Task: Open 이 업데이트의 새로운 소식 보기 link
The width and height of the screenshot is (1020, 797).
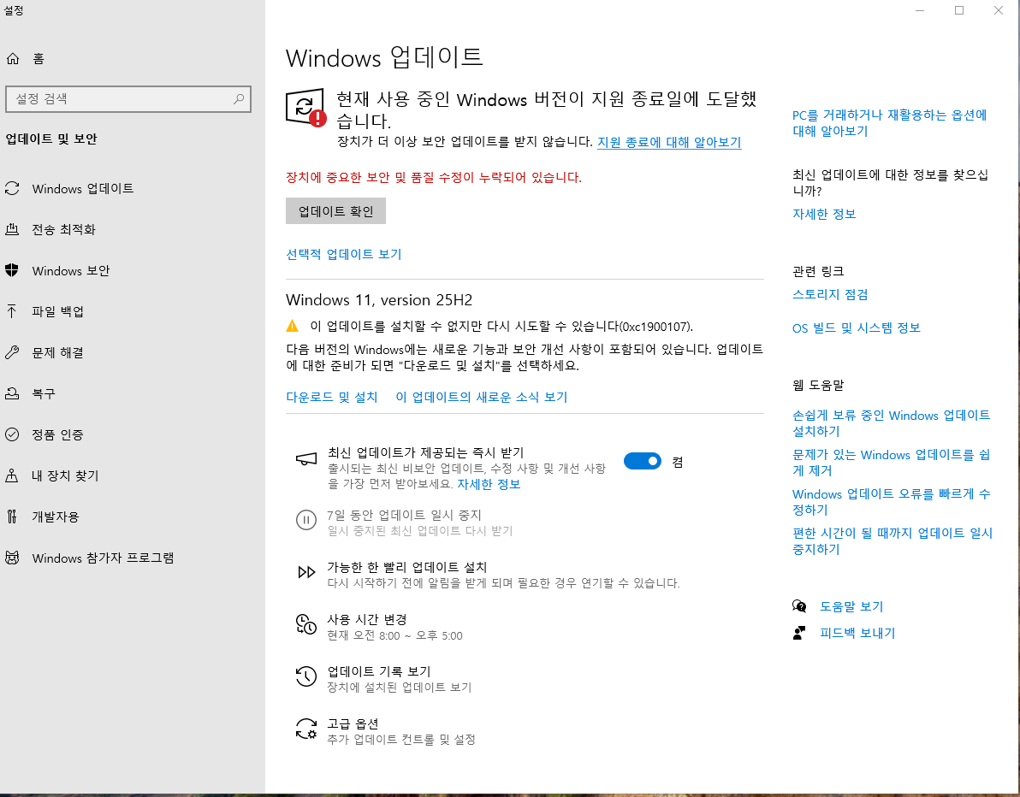Action: click(x=482, y=397)
